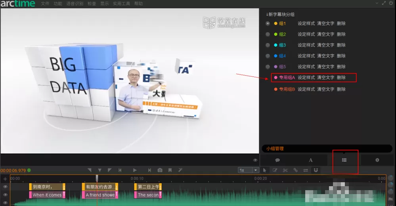Click the pink color dot of 专用组A
The height and width of the screenshot is (206, 396).
(275, 78)
